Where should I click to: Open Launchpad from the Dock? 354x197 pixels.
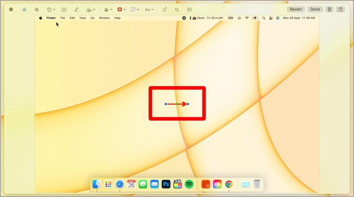point(108,184)
